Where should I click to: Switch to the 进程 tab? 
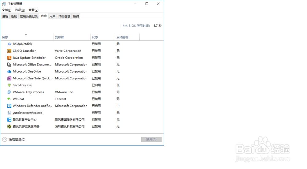coord(5,17)
